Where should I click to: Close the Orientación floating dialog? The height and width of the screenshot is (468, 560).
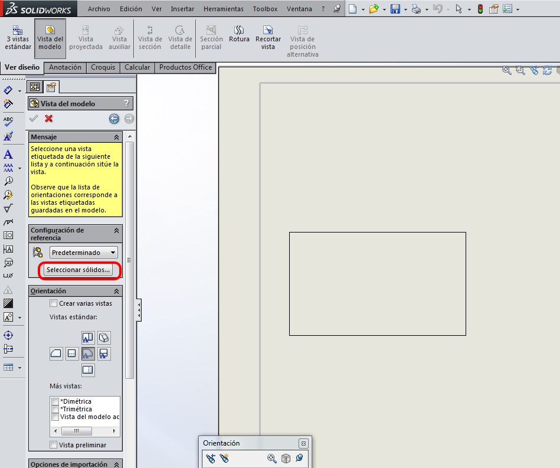(x=303, y=443)
